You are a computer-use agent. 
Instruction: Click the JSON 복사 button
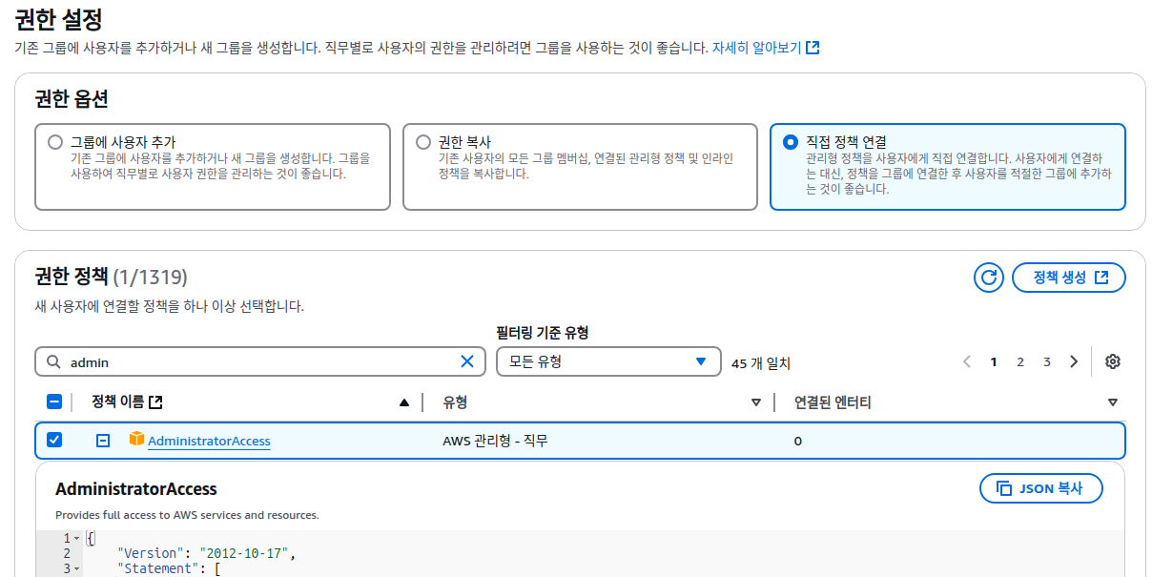pyautogui.click(x=1041, y=488)
